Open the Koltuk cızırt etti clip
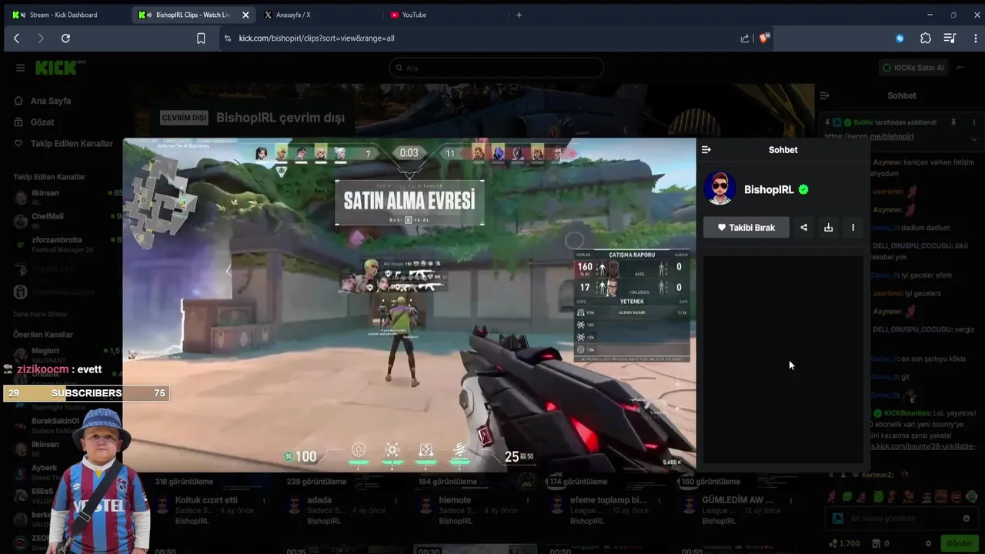Screen dimensions: 985x554 click(x=206, y=500)
